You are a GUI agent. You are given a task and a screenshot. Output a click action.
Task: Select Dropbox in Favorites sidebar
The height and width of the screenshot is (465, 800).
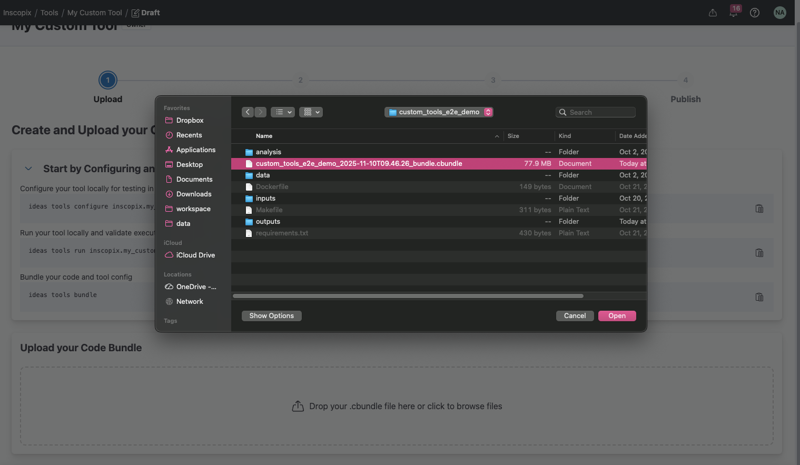click(190, 121)
